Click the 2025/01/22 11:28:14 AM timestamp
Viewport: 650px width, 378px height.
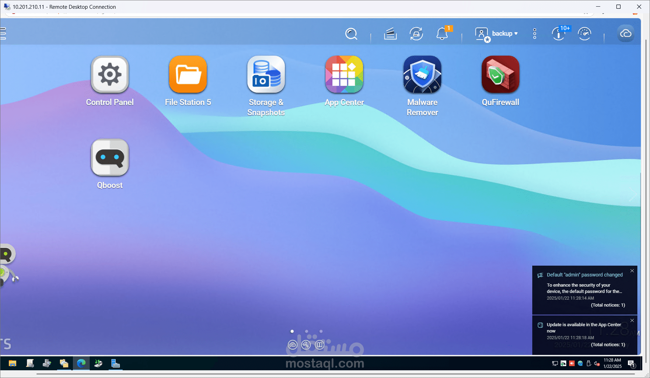[570, 298]
